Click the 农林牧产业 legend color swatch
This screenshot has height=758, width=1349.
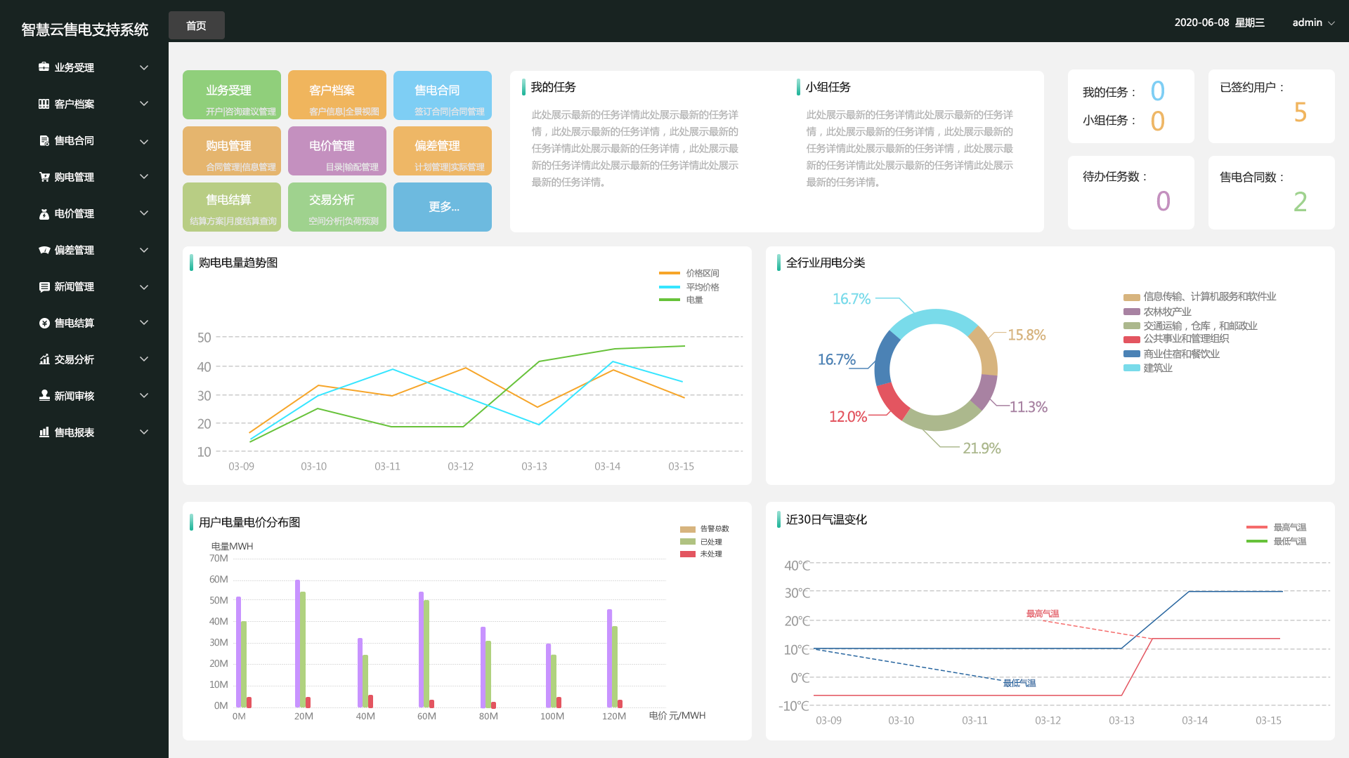click(1131, 312)
